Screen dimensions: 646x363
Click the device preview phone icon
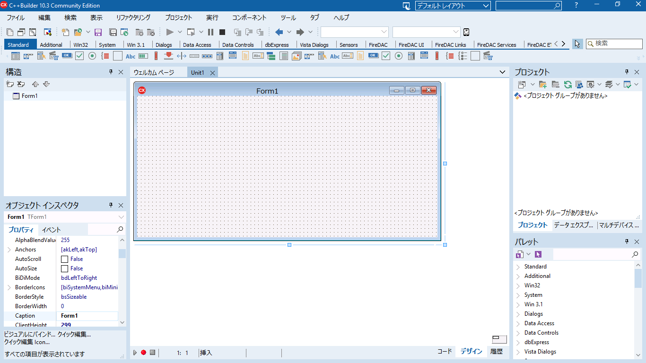[466, 32]
